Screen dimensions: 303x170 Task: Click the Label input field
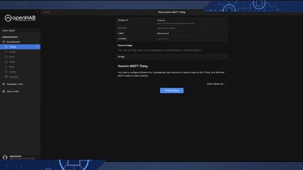(191, 34)
